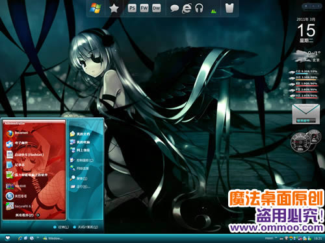Click 关闭计算机(U) shut down button

click(x=86, y=227)
